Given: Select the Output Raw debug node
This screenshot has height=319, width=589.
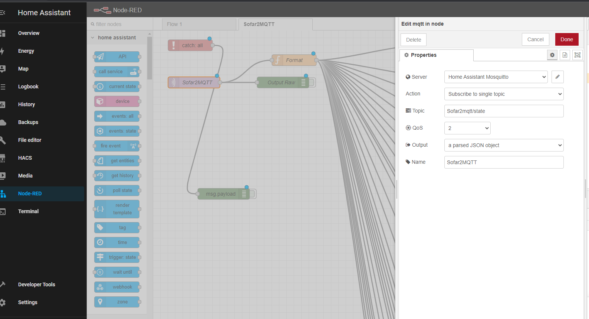Looking at the screenshot, I should pyautogui.click(x=283, y=82).
